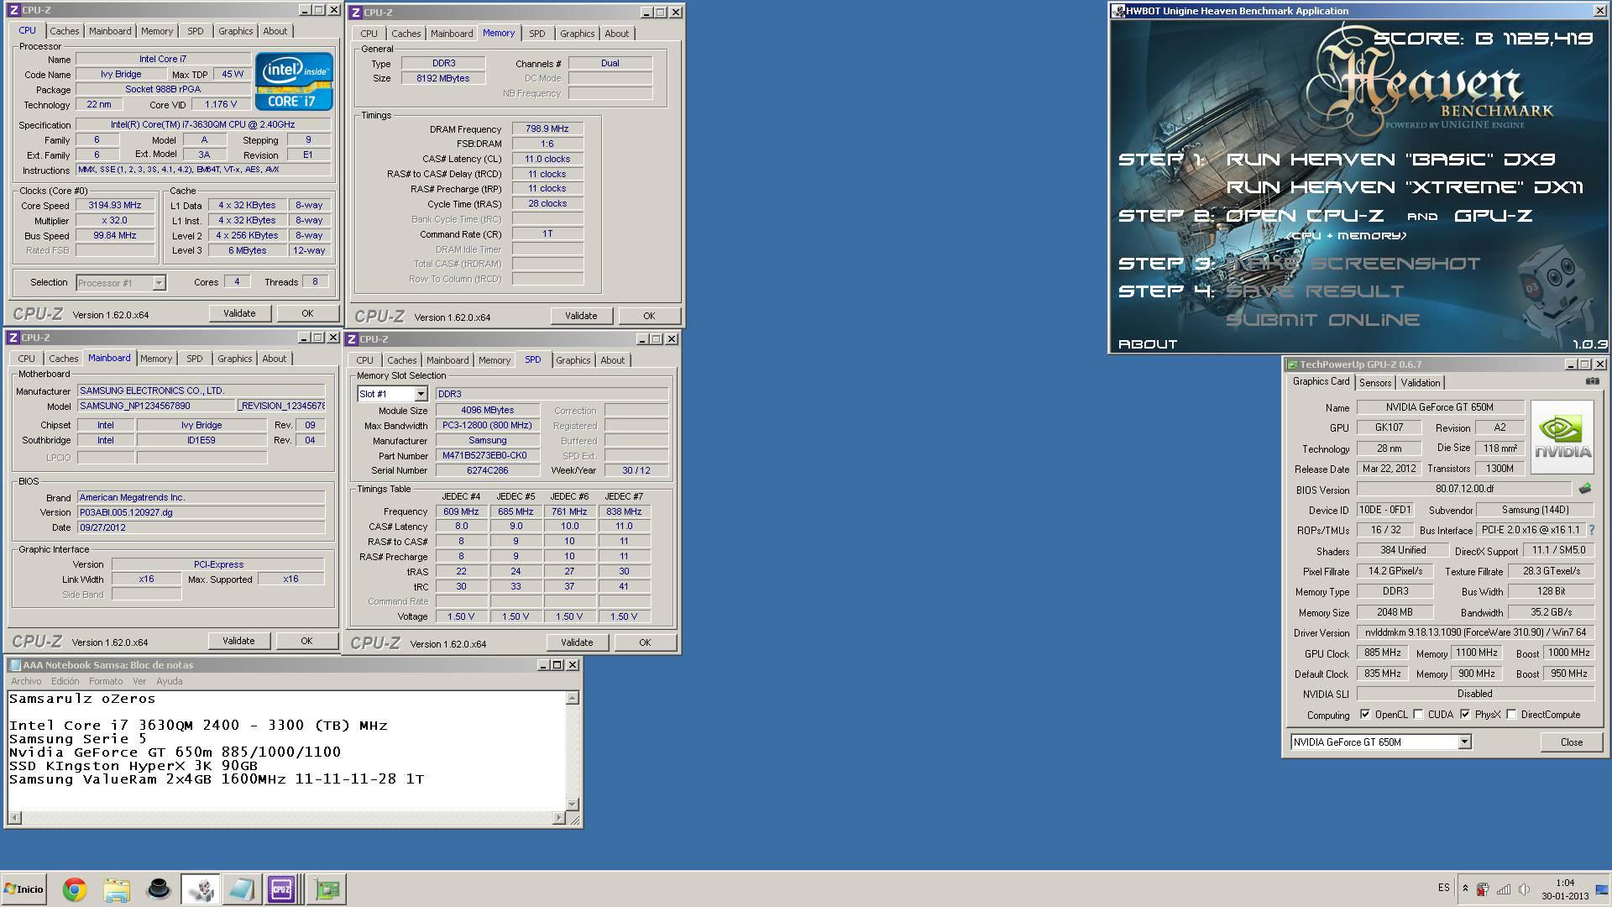Click the HWBOT Heaven window title icon

tap(1118, 11)
